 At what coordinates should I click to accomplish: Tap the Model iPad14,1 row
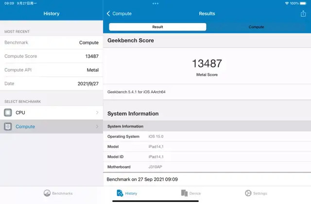207,147
